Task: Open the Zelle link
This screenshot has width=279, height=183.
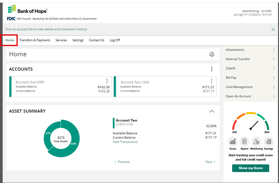Action: (230, 68)
